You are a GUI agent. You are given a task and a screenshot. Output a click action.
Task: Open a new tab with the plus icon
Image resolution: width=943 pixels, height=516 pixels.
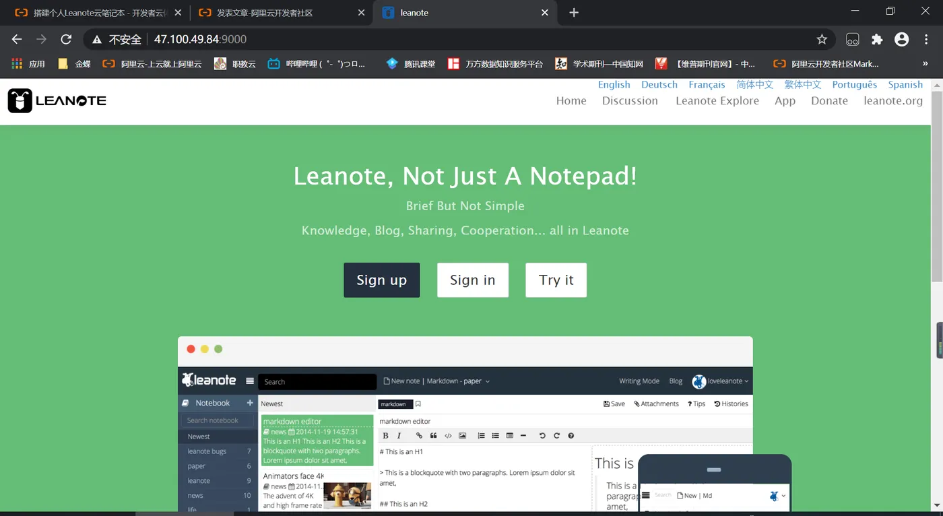tap(574, 13)
